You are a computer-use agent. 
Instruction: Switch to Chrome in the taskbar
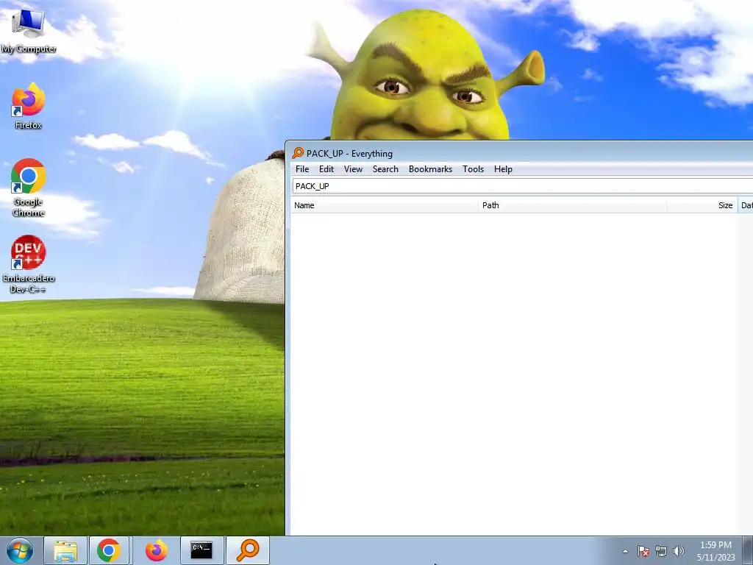pos(109,550)
